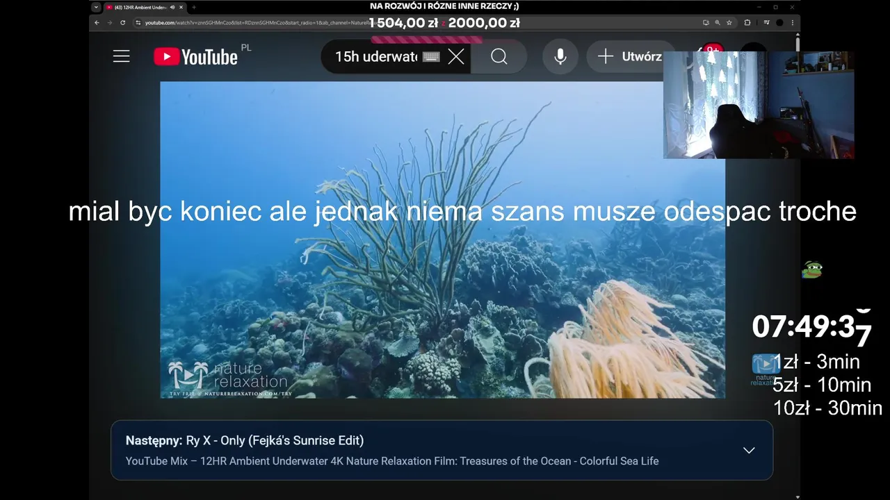Image resolution: width=890 pixels, height=500 pixels.
Task: Click the next track title Ry X - Only
Action: (x=275, y=440)
